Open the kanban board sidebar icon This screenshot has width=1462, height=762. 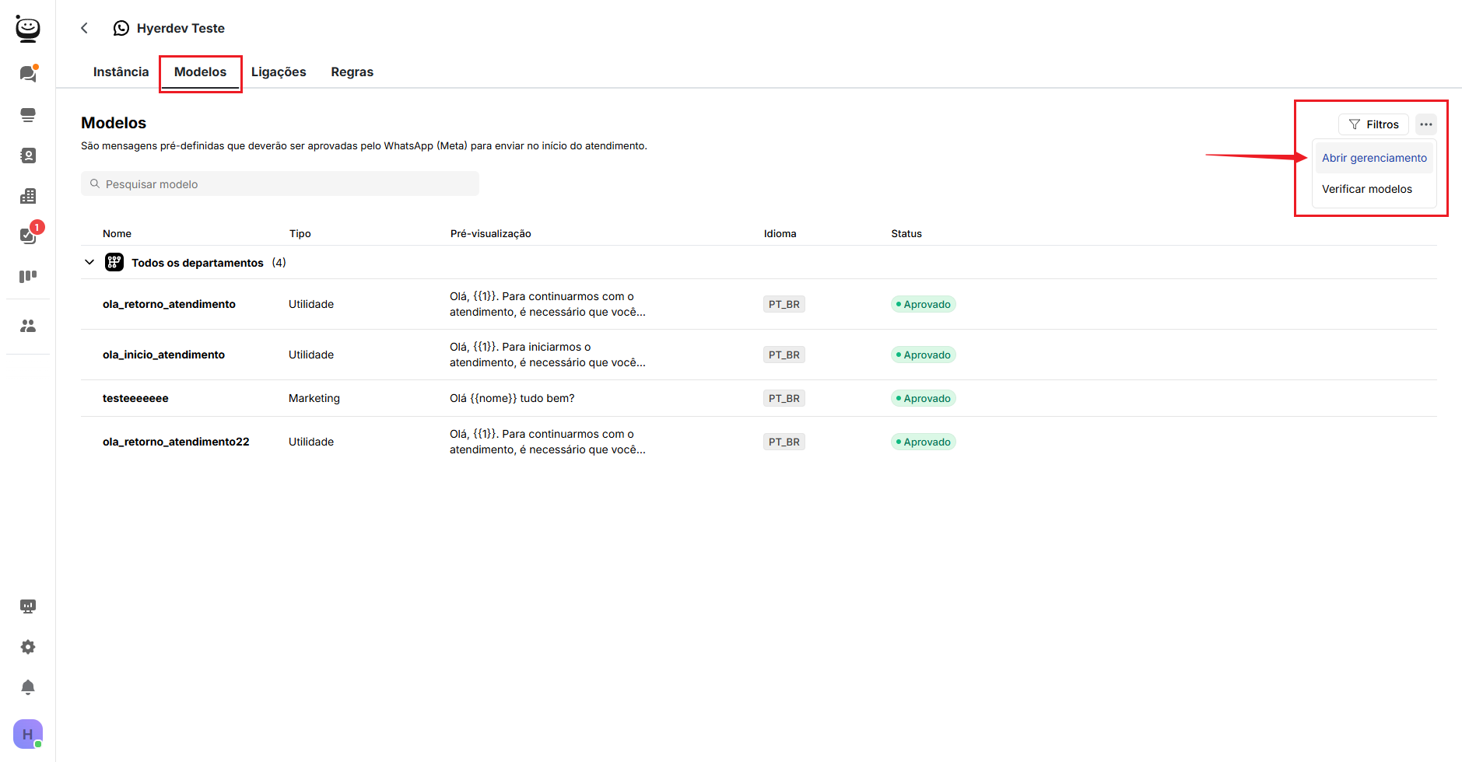28,276
